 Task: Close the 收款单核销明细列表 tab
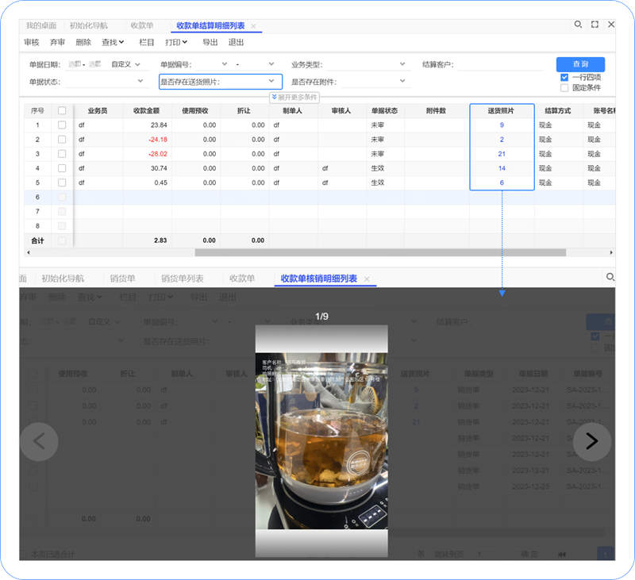[x=367, y=279]
